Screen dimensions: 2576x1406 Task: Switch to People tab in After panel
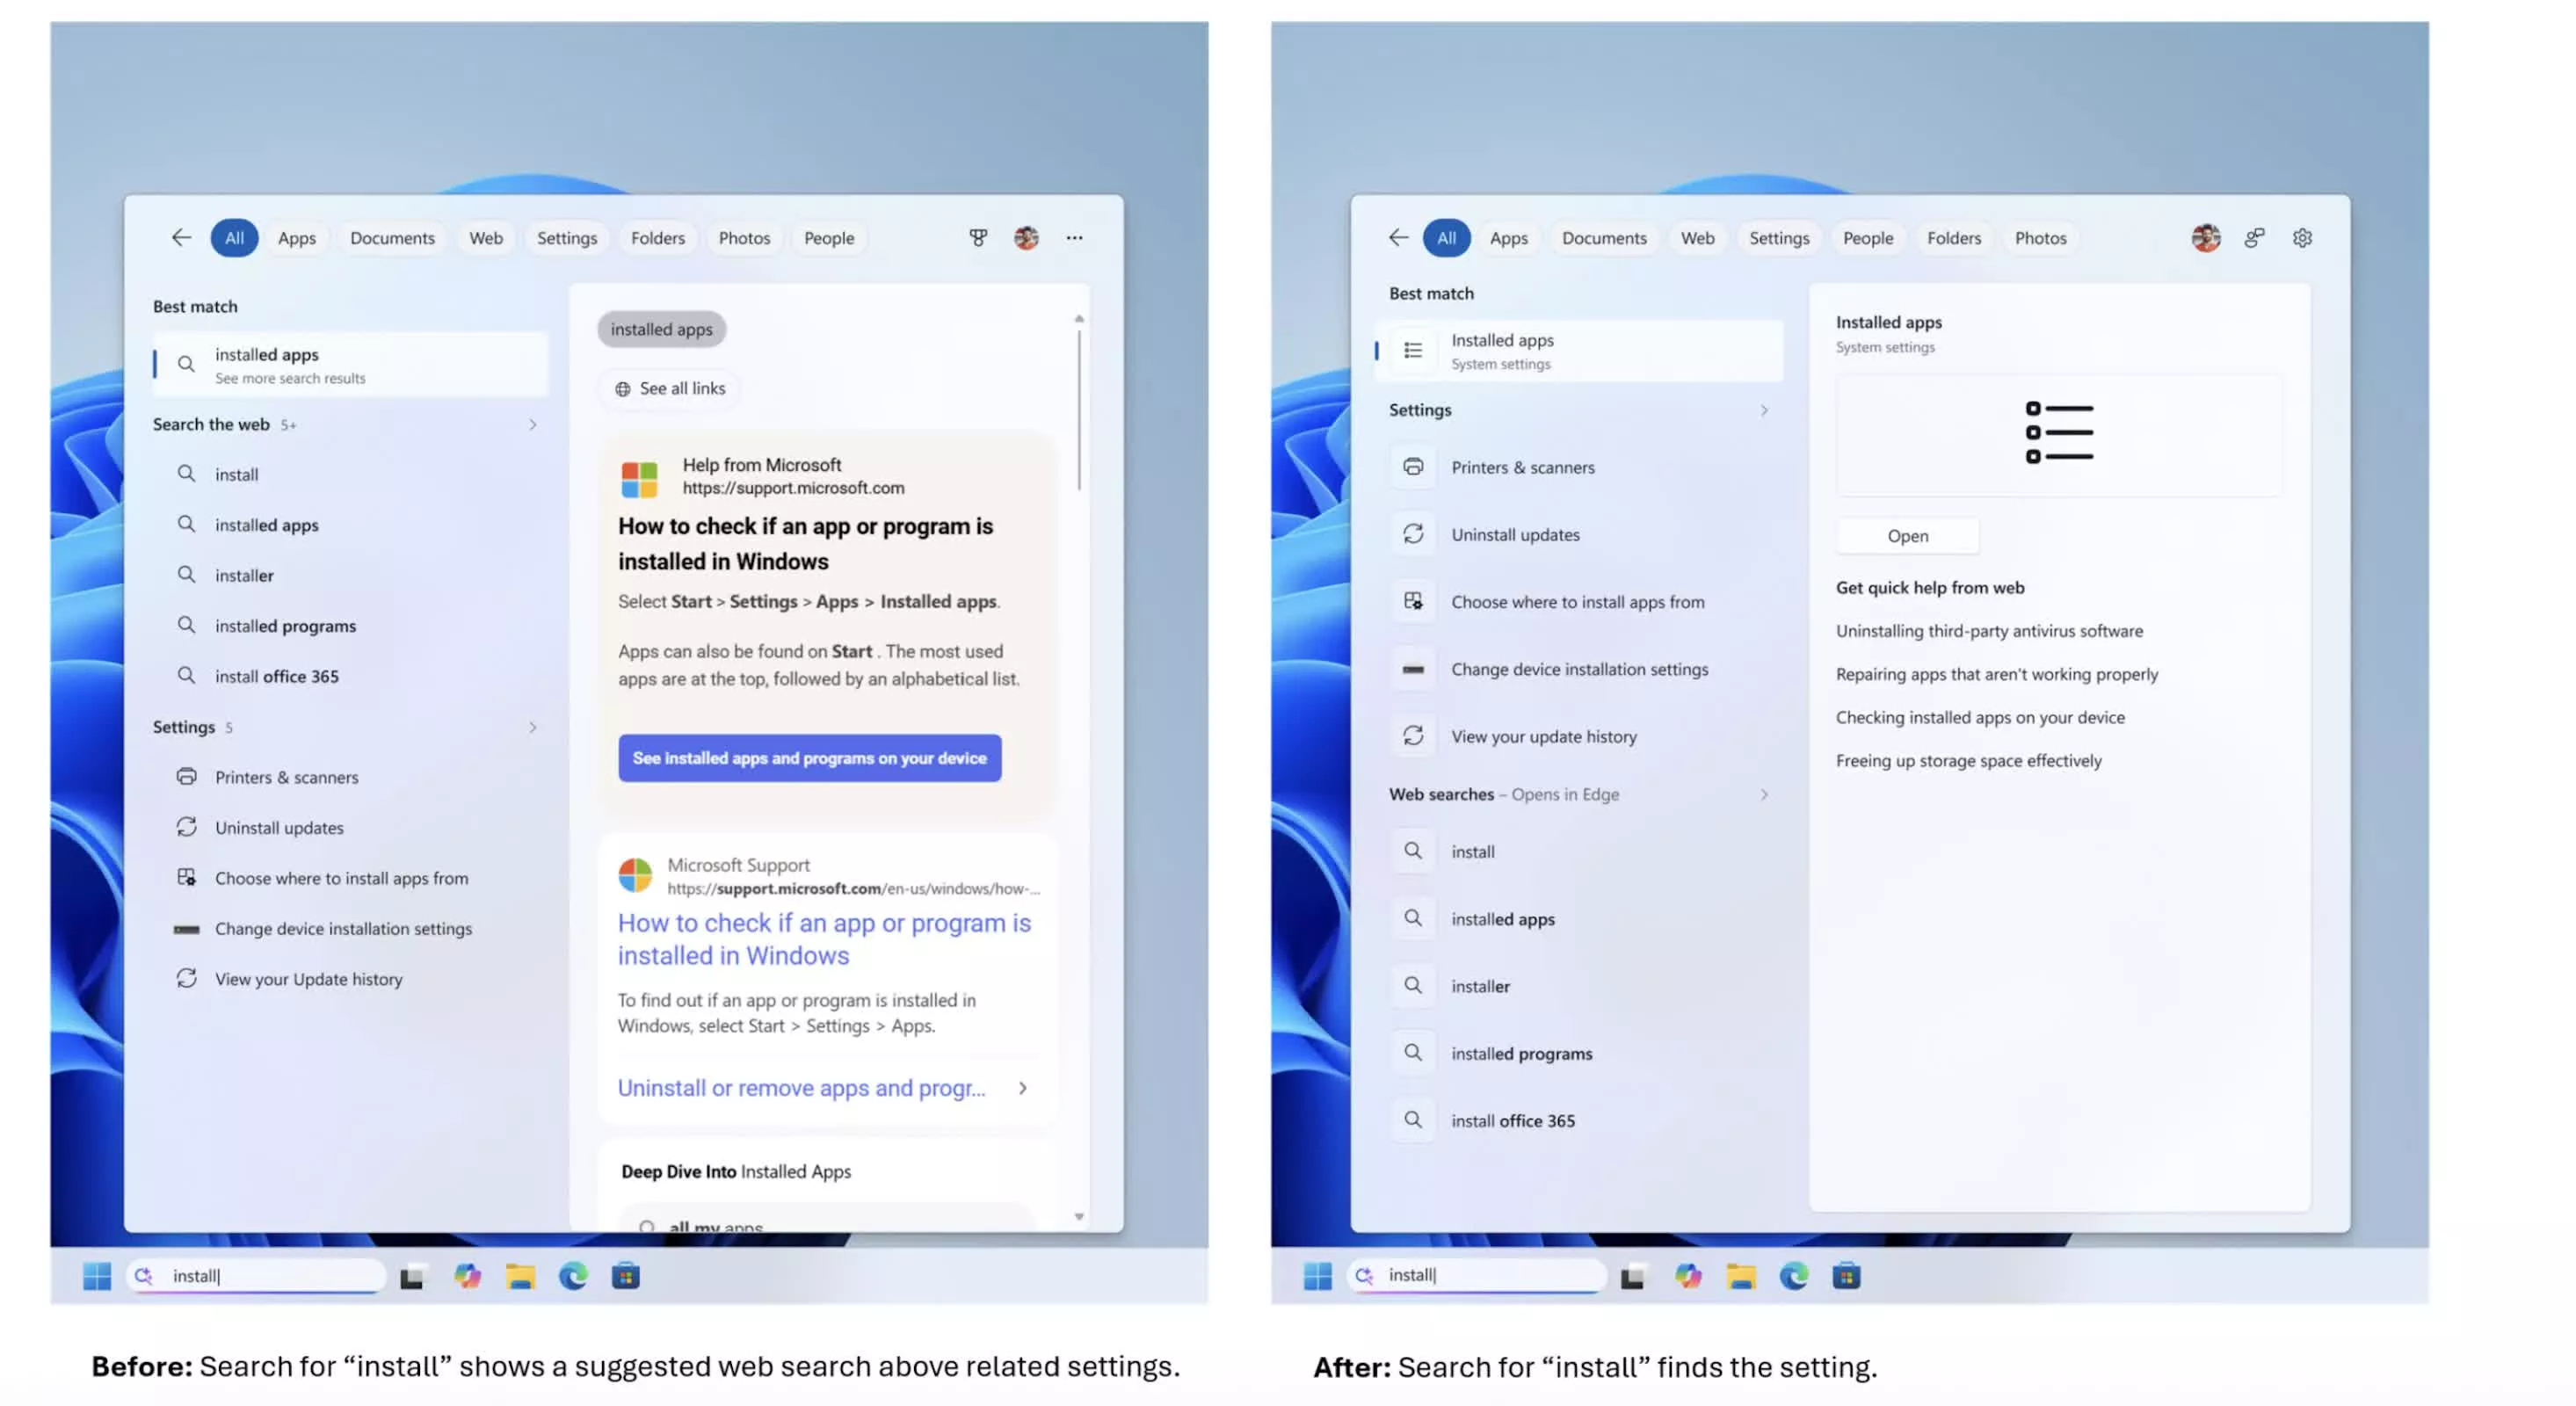(x=1868, y=238)
